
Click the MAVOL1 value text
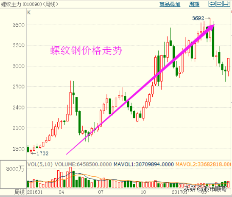pyautogui.click(x=143, y=164)
